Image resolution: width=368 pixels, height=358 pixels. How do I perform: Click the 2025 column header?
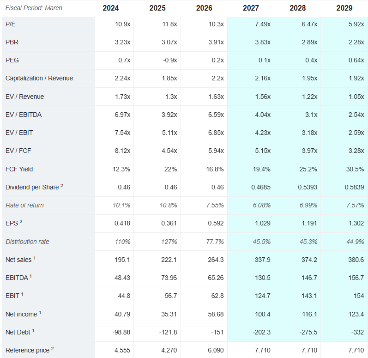[157, 8]
